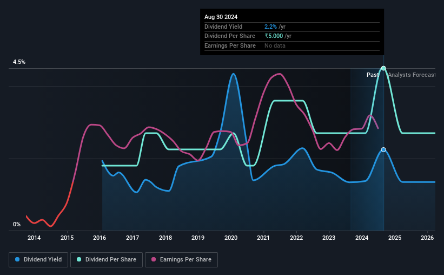
Task: Toggle the Earnings Per Share legend button
Action: [181, 260]
